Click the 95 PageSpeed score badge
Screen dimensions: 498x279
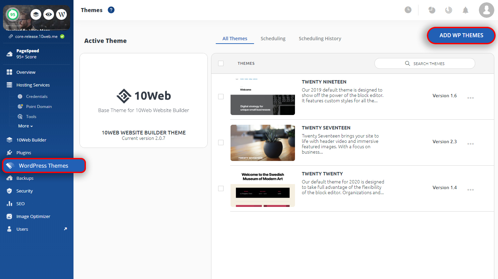[13, 14]
